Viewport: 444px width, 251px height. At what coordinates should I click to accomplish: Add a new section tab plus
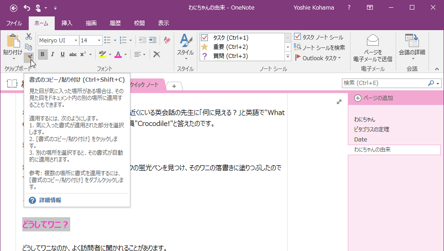tap(174, 86)
